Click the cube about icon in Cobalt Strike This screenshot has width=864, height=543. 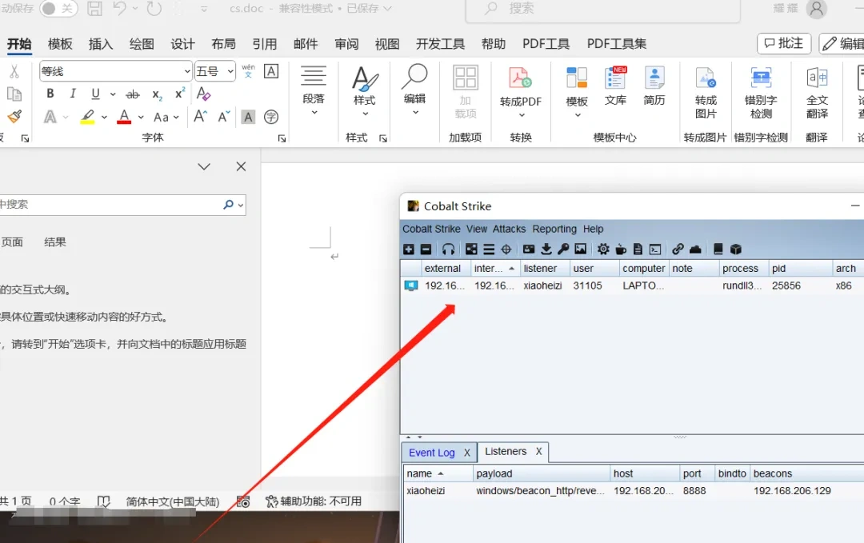pos(736,250)
